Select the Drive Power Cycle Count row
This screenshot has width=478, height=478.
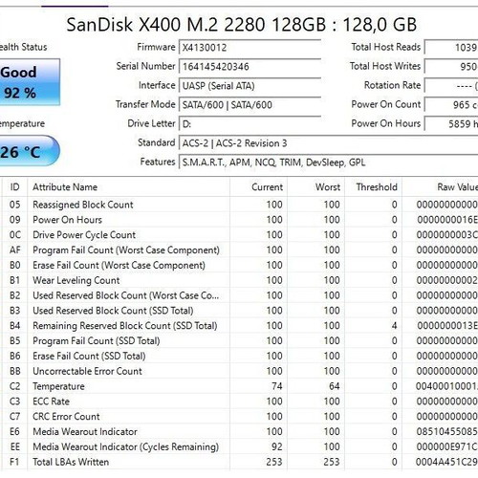240,235
